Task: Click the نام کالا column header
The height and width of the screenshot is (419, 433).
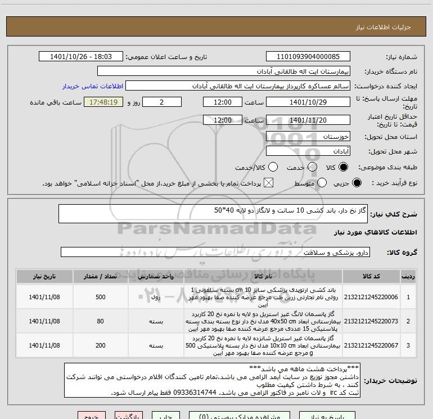Action: click(x=263, y=276)
